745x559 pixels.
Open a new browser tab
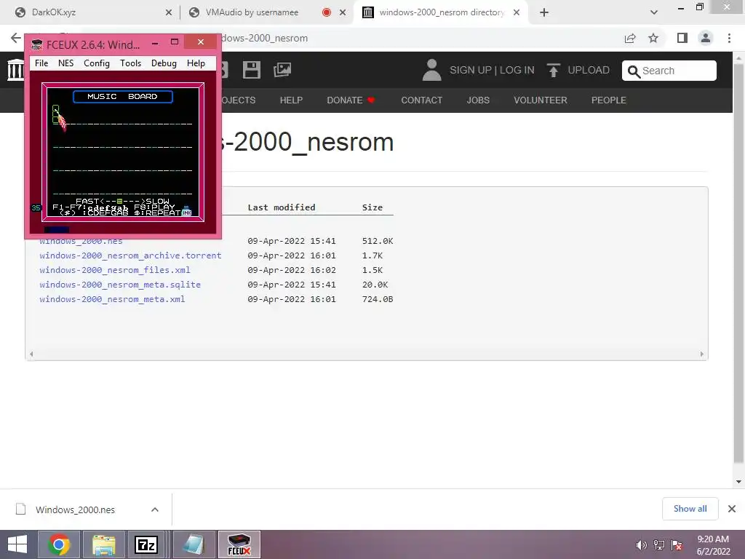(544, 12)
